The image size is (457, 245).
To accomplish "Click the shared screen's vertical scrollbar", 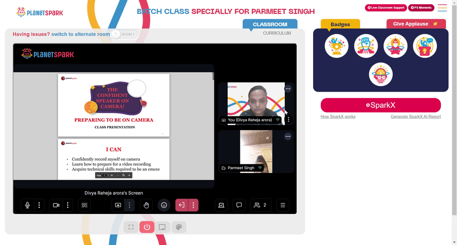I will pyautogui.click(x=213, y=76).
